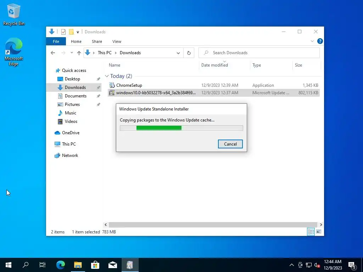The image size is (363, 272).
Task: Open File Explorer from taskbar
Action: (78, 265)
